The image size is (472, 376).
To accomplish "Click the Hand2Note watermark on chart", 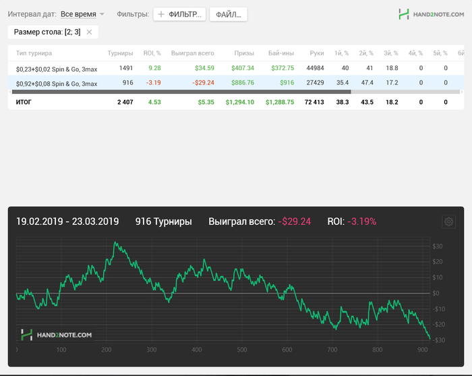I will pyautogui.click(x=57, y=334).
